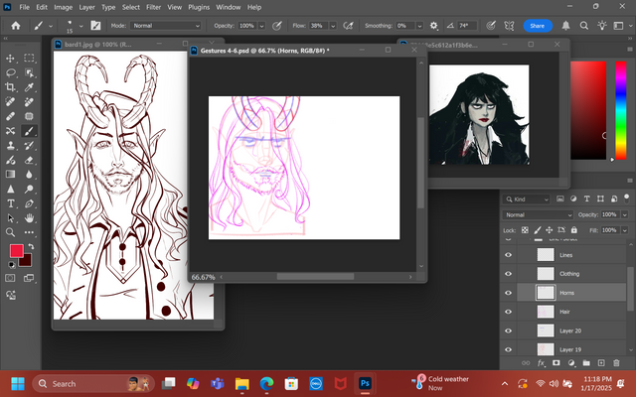636x397 pixels.
Task: Open the Filter menu
Action: point(154,7)
